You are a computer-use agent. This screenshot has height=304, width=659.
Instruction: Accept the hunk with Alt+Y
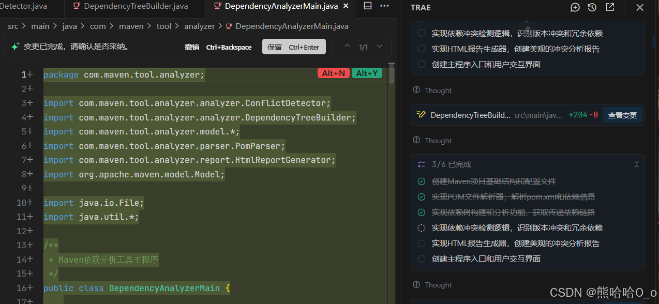[x=367, y=73]
